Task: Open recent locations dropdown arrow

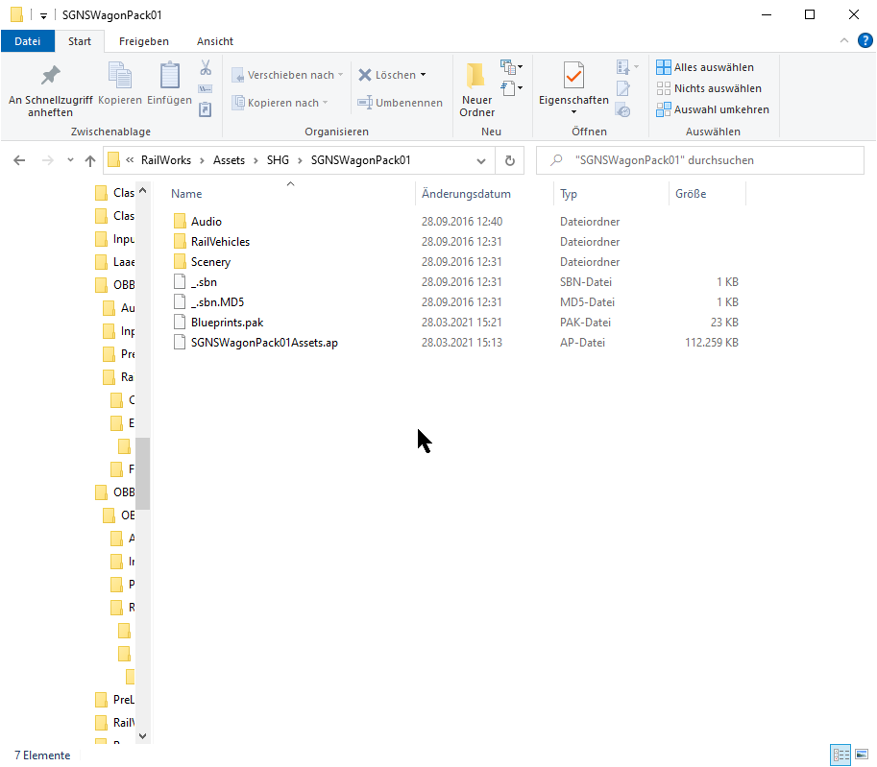Action: 70,160
